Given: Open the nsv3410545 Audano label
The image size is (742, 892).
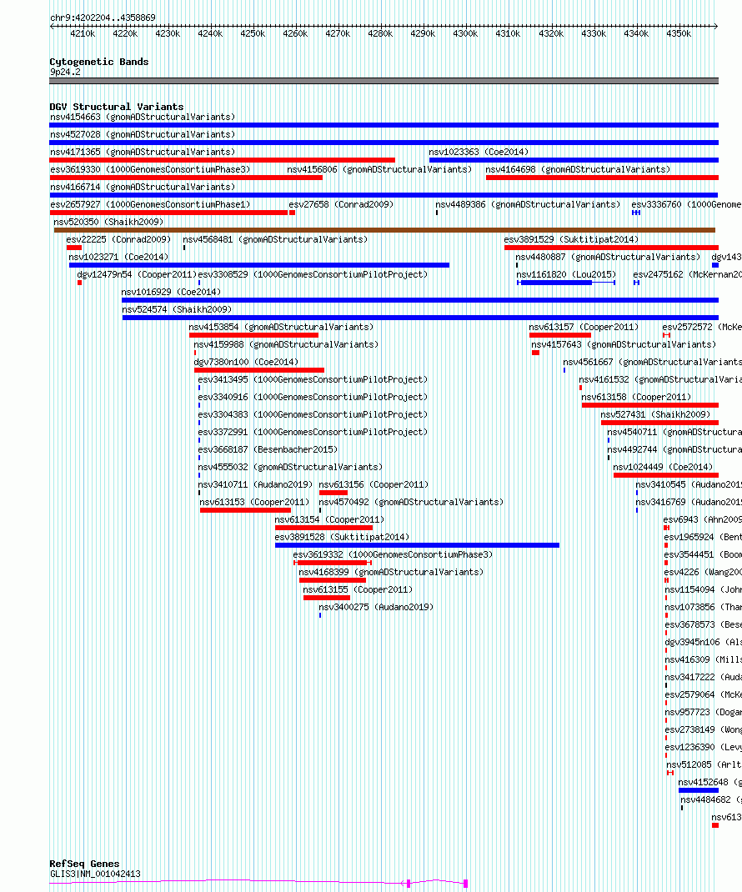Looking at the screenshot, I should pyautogui.click(x=689, y=484).
